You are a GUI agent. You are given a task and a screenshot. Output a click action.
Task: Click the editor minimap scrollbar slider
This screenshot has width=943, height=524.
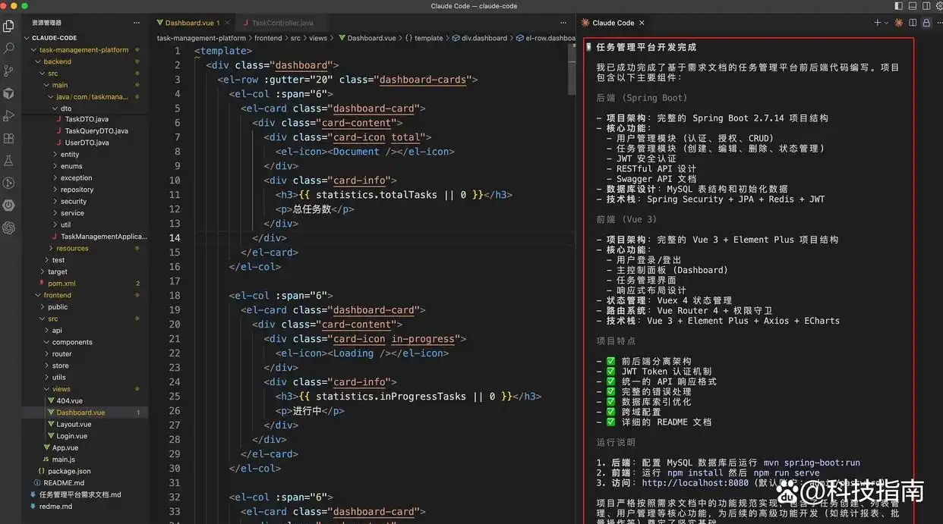(572, 68)
